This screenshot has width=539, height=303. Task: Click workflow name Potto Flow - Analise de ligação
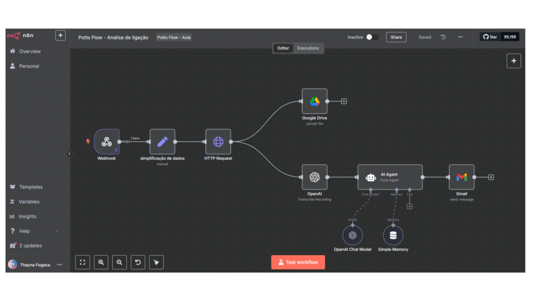click(113, 37)
